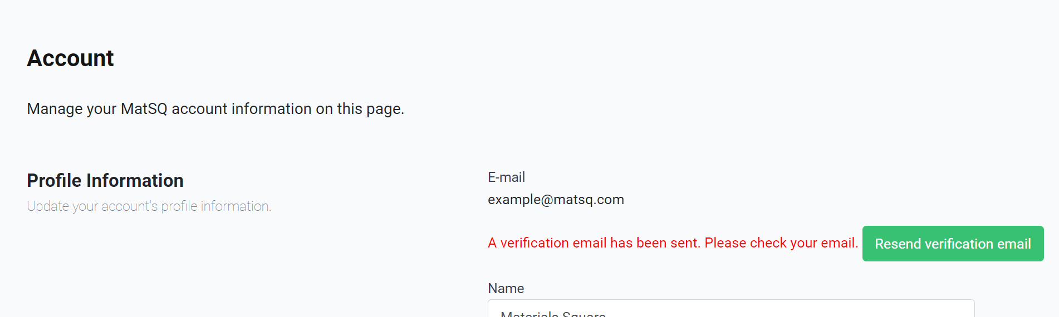Click the example@matsq.com email address
Image resolution: width=1059 pixels, height=317 pixels.
click(x=556, y=200)
